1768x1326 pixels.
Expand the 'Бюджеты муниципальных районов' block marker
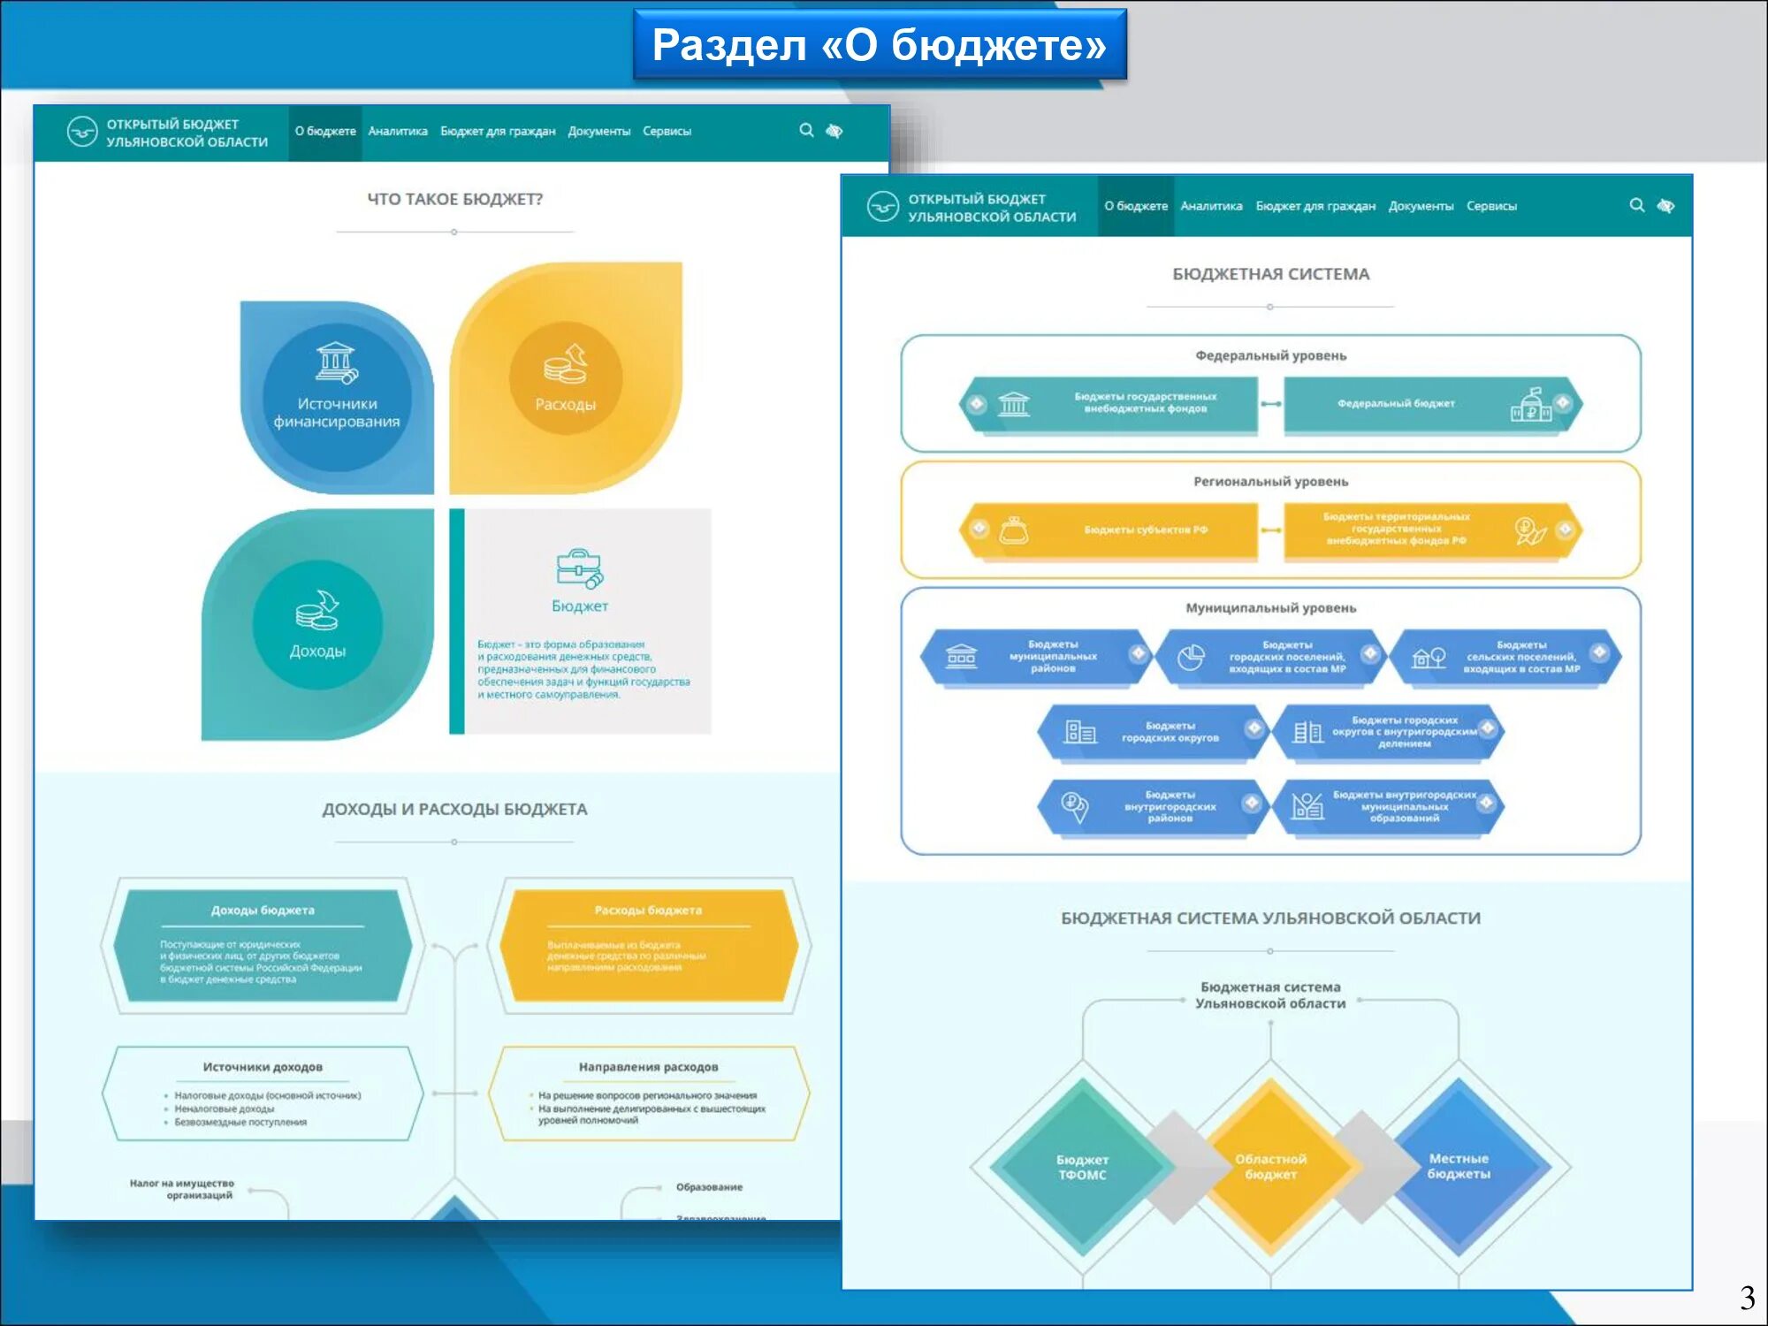pos(1139,653)
